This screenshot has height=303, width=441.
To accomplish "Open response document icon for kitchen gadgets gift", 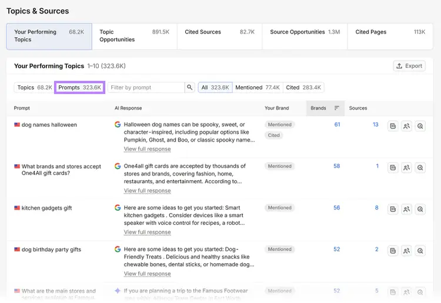I will coord(393,209).
